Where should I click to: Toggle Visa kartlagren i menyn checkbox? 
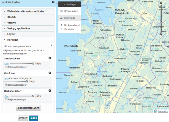pyautogui.click(x=6, y=46)
